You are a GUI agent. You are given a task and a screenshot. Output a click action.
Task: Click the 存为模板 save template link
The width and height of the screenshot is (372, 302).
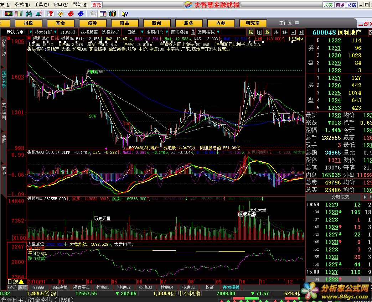231,287
